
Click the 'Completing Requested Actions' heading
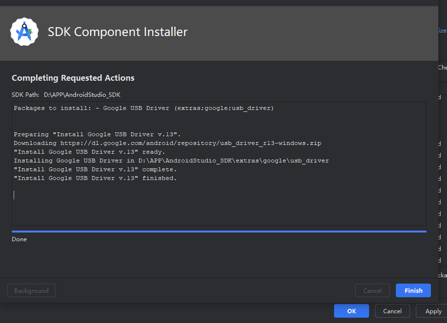[73, 77]
